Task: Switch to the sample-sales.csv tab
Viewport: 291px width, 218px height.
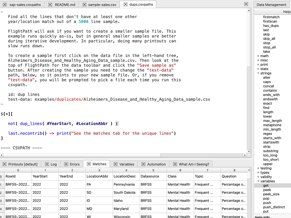Action: tap(102, 5)
